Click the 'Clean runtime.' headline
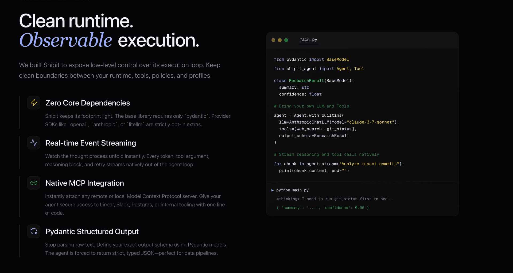 point(76,21)
